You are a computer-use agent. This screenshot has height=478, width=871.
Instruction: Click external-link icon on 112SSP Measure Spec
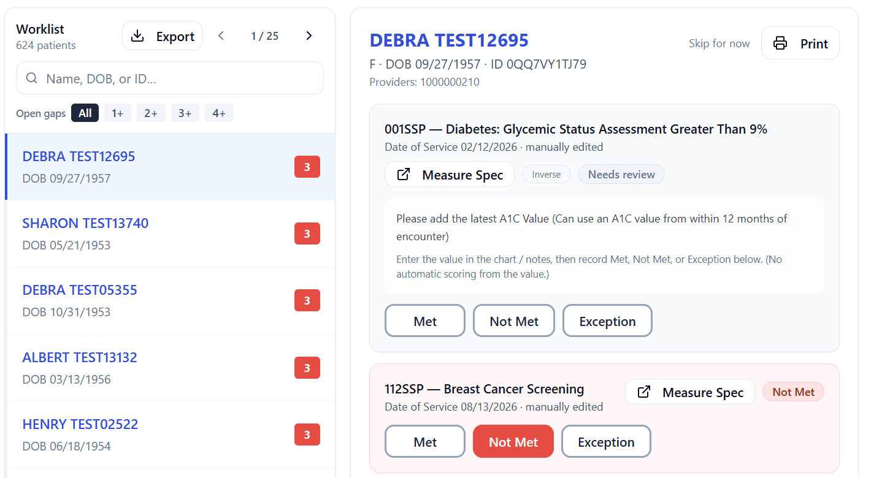(644, 392)
